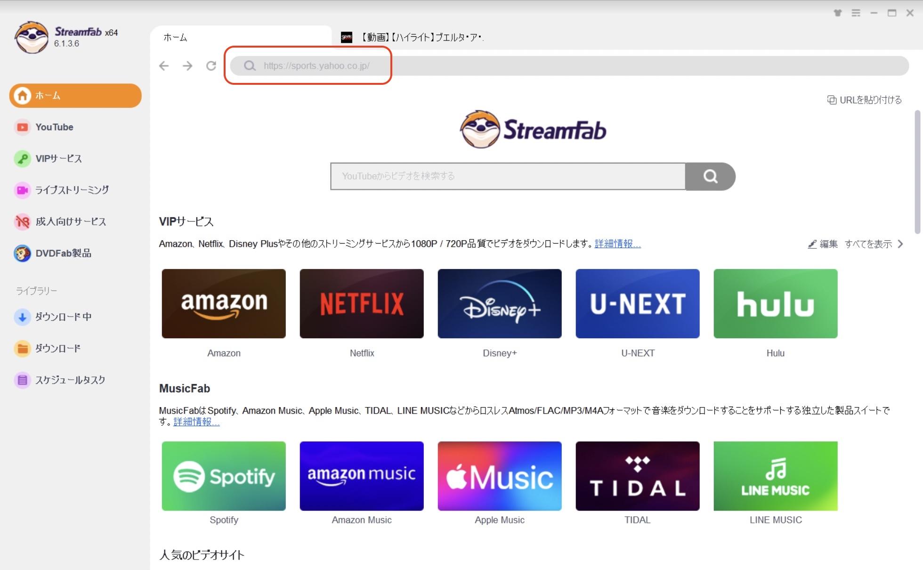Click the grey search magnifier button
The height and width of the screenshot is (570, 923).
[711, 176]
